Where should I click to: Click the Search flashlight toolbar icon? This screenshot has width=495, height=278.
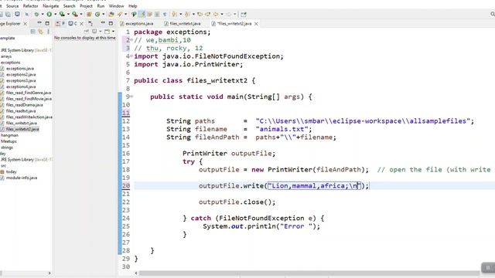[x=119, y=14]
